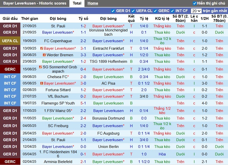Click Eintracht Frankfurt team name
Screen dimensions: 228x165
108,48
